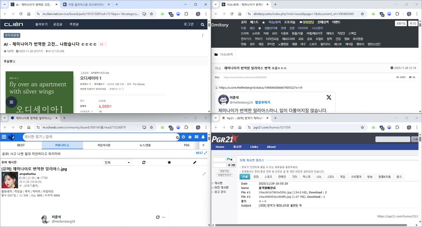
Task: Click 회원가입 button on Dmitory
Action: (x=401, y=23)
